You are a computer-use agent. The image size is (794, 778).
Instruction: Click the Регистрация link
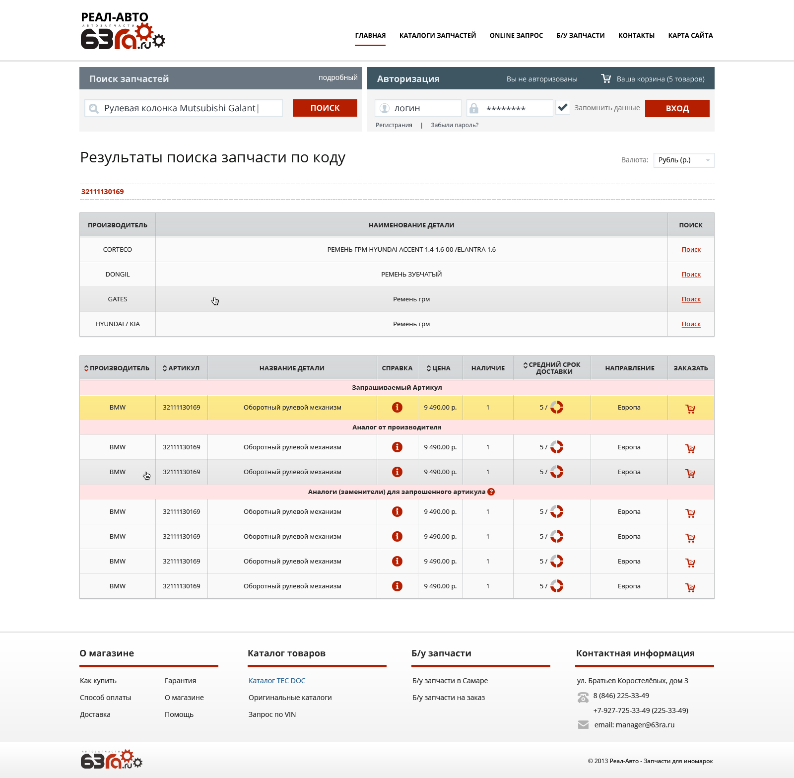point(394,125)
